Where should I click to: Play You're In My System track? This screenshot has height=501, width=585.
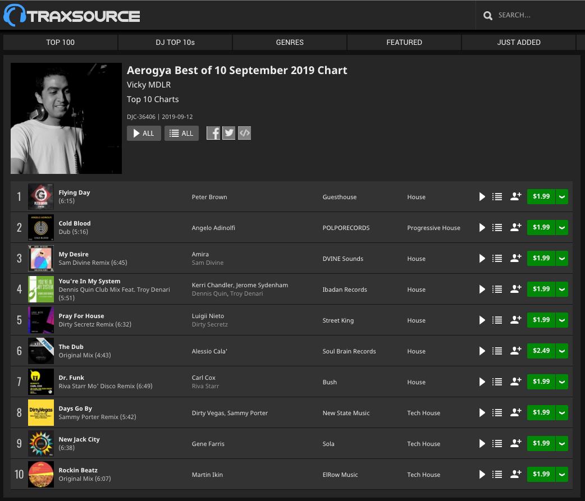point(482,289)
